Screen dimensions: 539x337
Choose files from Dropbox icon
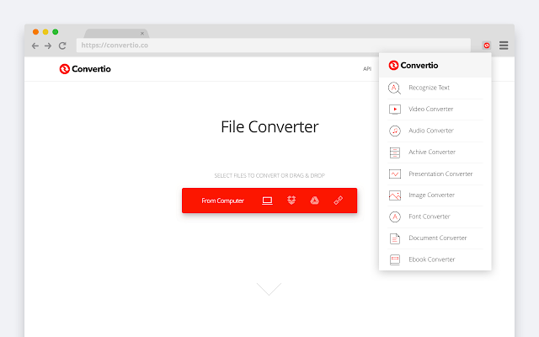point(291,201)
